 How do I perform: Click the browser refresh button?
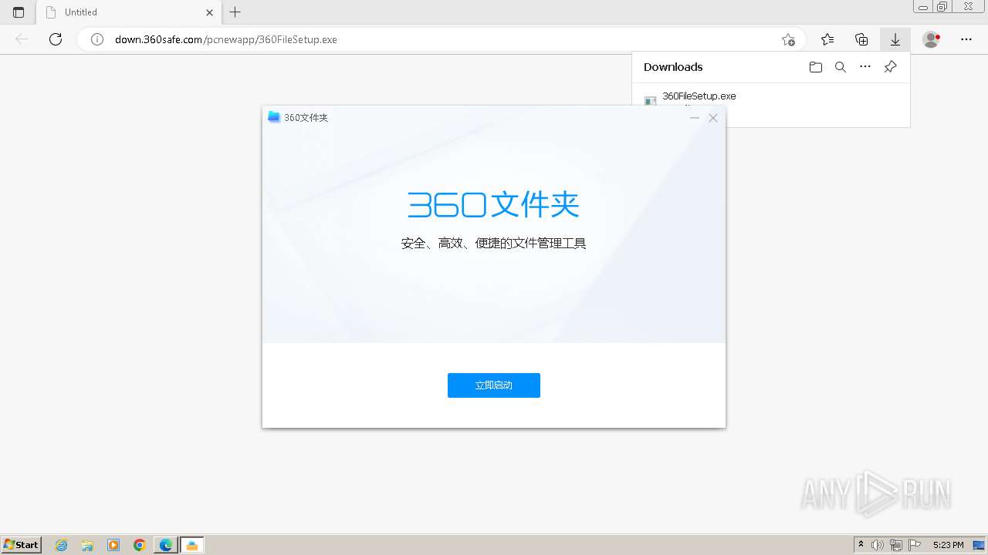[x=56, y=39]
